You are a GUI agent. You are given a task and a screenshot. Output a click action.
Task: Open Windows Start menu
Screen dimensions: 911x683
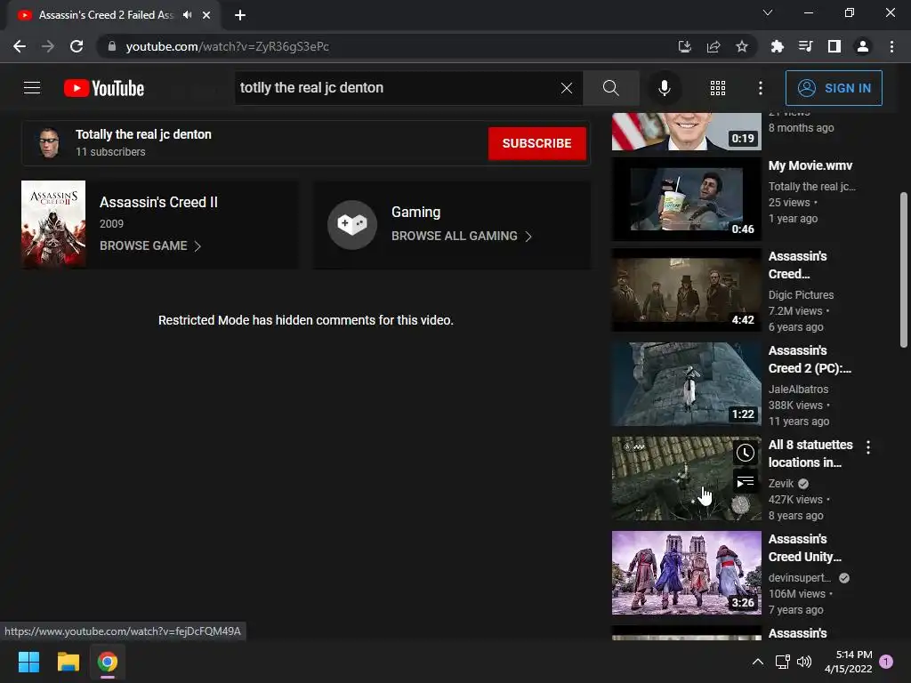tap(28, 662)
